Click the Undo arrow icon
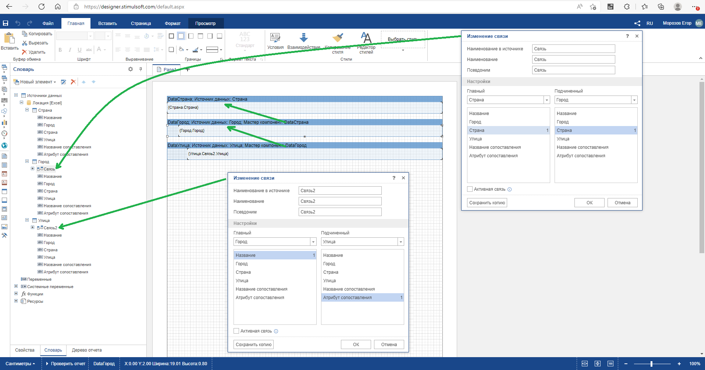 18,23
